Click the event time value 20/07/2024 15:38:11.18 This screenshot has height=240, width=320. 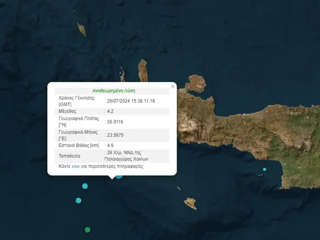pos(130,101)
